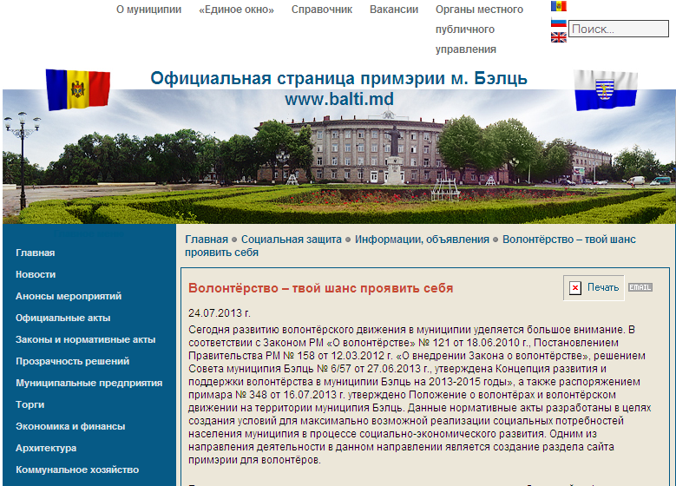676x486 pixels.
Task: Open Экономика и финансы in the sidebar
Action: click(70, 426)
